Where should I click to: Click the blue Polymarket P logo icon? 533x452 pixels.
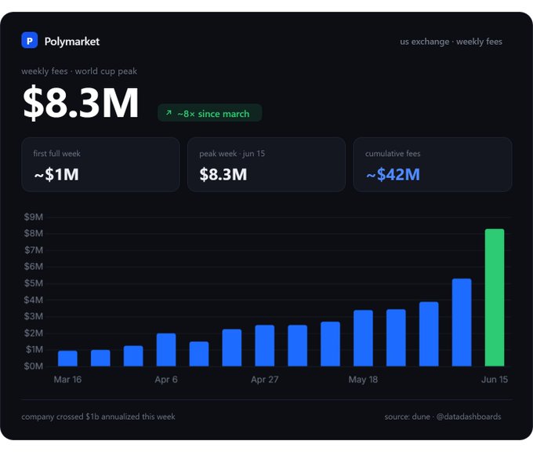[30, 40]
